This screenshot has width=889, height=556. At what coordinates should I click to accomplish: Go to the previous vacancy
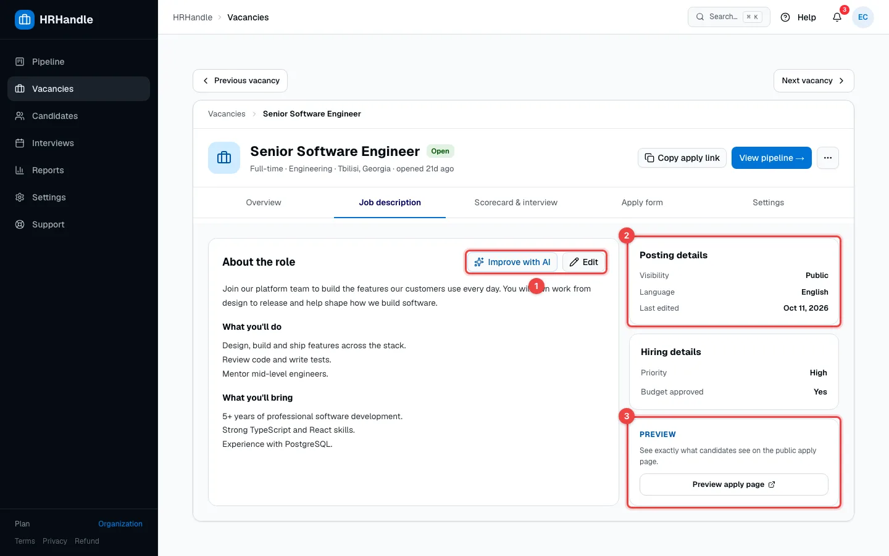click(x=240, y=81)
